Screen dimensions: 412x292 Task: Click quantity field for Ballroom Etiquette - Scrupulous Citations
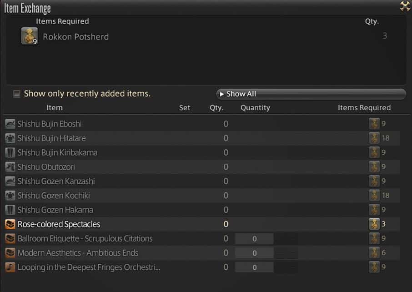254,239
